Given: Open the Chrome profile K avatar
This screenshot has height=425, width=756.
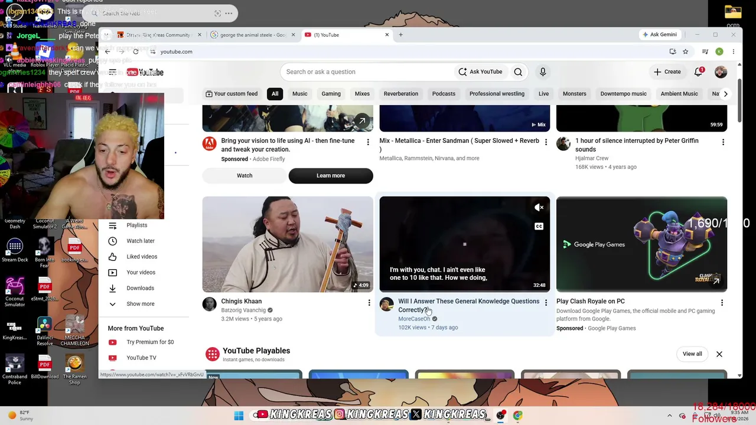Looking at the screenshot, I should (x=719, y=51).
